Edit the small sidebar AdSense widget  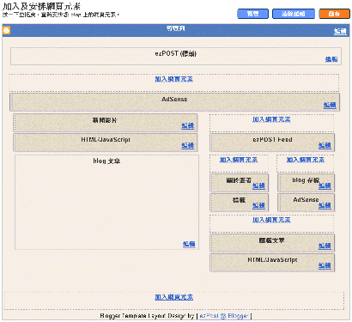(325, 205)
